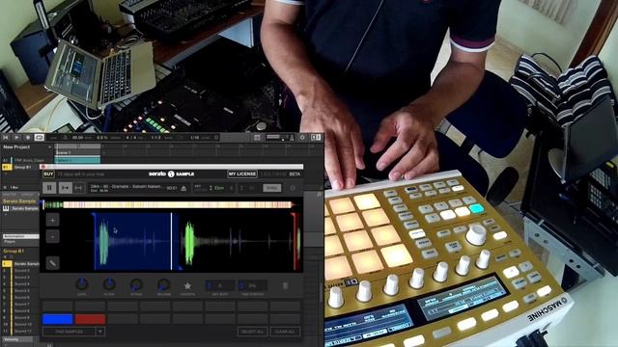The height and width of the screenshot is (347, 618).
Task: Select Sound 4 in the sound list
Action: (x=21, y=283)
